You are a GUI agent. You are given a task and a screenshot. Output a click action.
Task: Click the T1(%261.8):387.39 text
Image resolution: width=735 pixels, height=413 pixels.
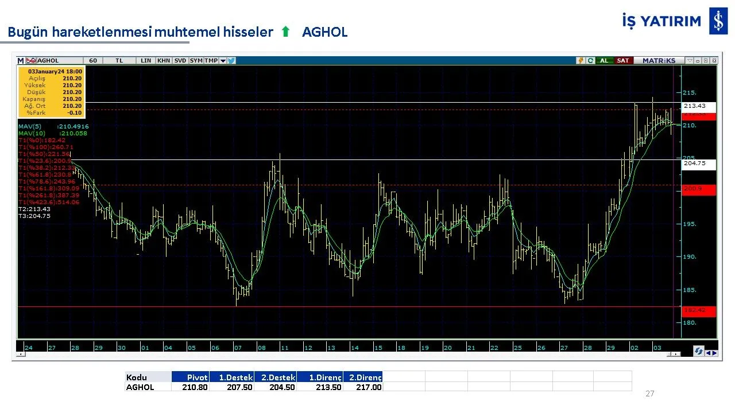49,195
